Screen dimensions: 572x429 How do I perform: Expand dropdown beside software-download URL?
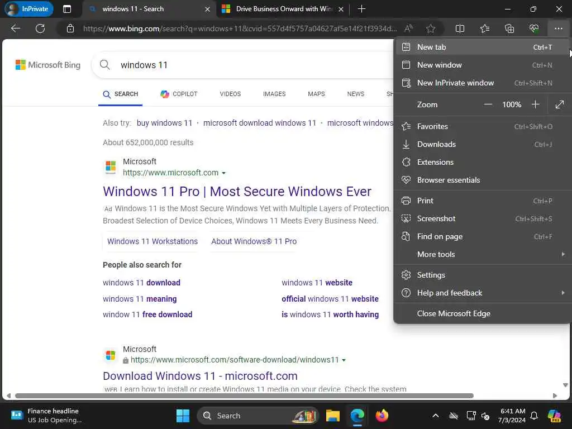344,360
